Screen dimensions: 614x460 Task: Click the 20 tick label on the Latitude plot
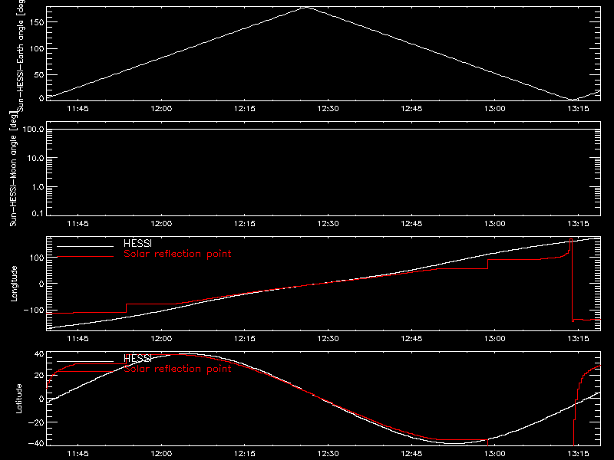point(39,376)
